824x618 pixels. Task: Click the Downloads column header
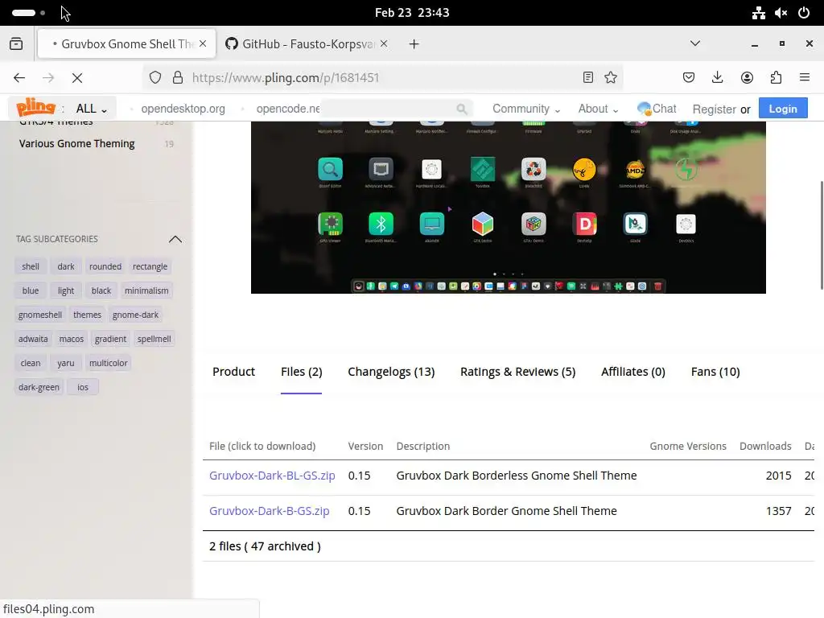[x=765, y=446]
